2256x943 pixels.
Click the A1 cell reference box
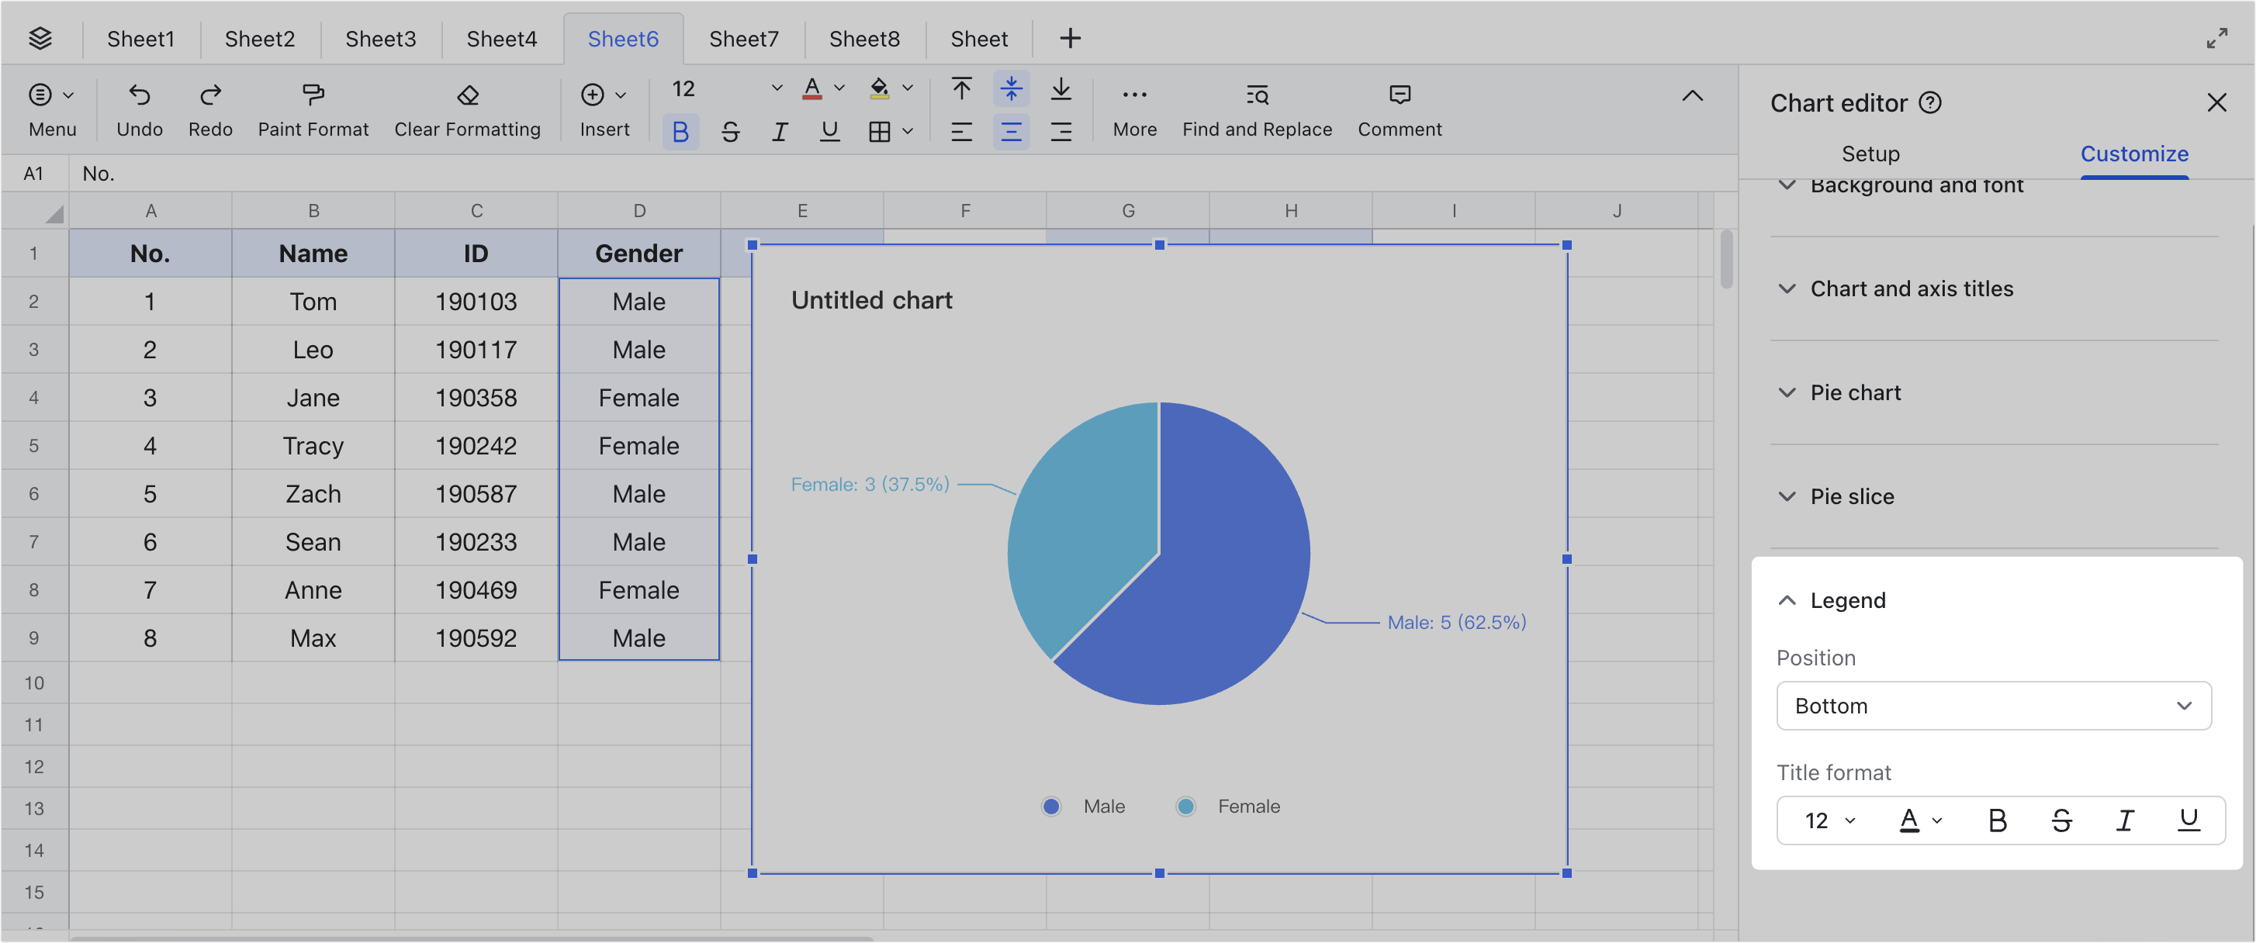coord(34,172)
